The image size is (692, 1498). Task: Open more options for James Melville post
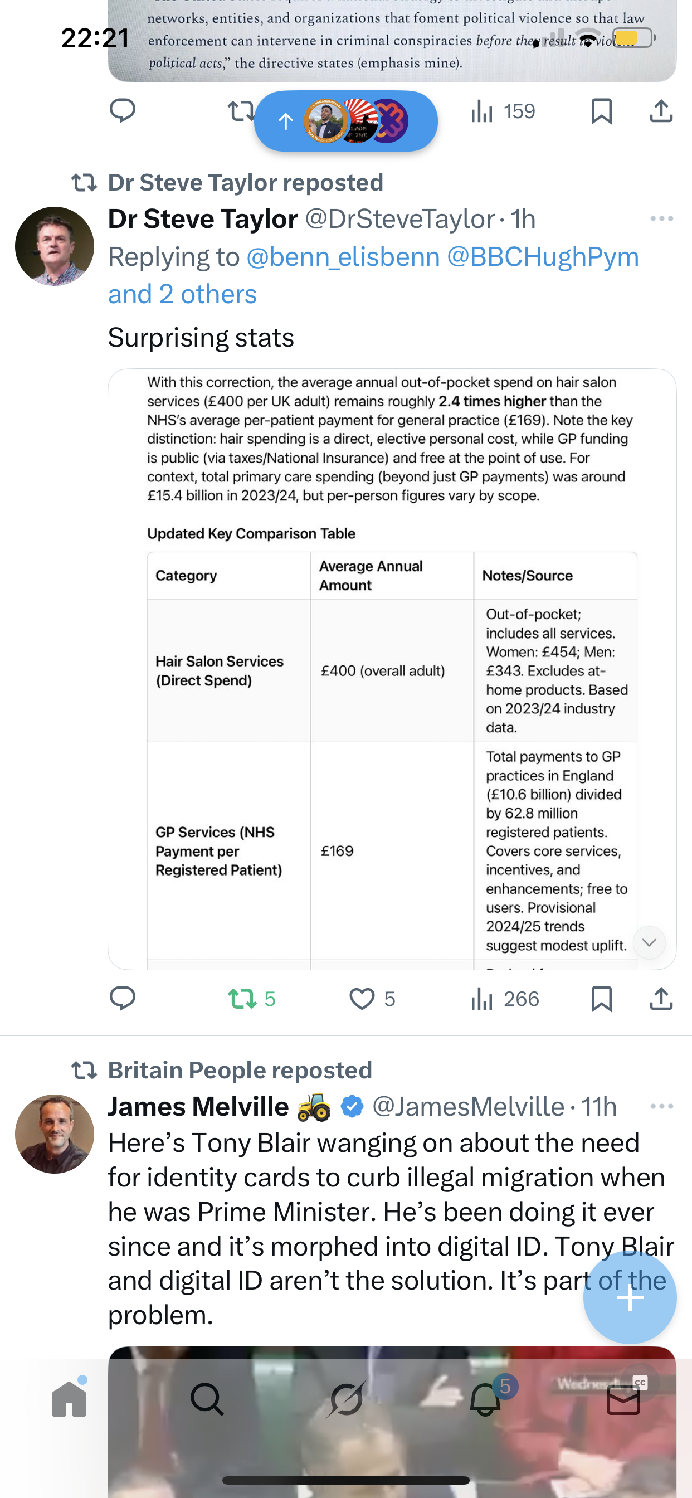[661, 1106]
